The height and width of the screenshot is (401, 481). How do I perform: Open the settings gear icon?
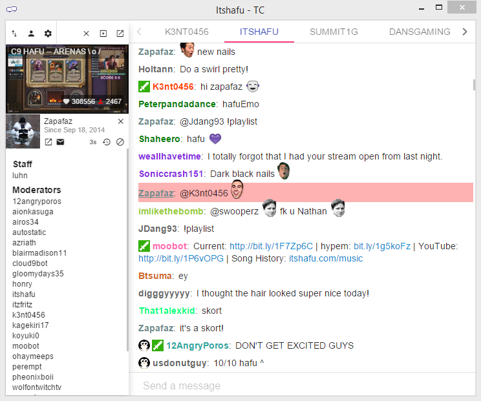pyautogui.click(x=48, y=34)
